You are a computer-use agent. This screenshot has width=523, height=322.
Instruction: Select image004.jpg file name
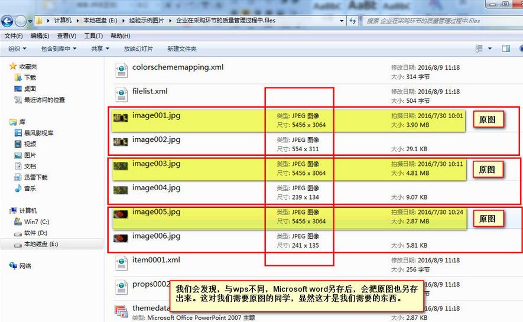156,188
